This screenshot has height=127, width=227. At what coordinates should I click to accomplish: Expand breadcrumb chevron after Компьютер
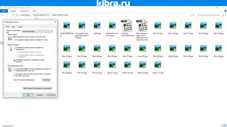pos(32,15)
